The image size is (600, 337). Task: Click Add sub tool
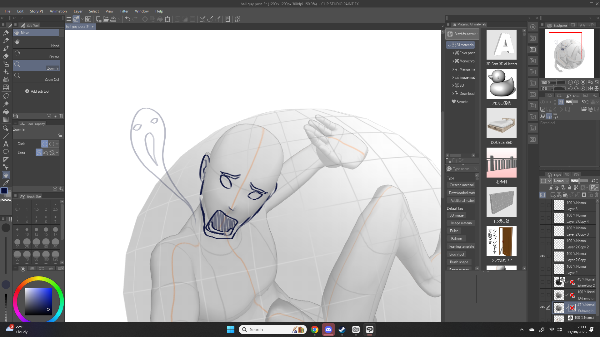(37, 91)
